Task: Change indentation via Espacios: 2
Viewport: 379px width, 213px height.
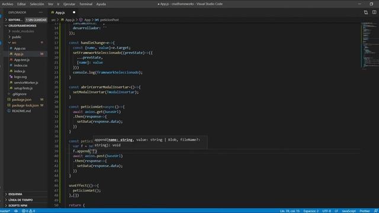Action: point(311,211)
